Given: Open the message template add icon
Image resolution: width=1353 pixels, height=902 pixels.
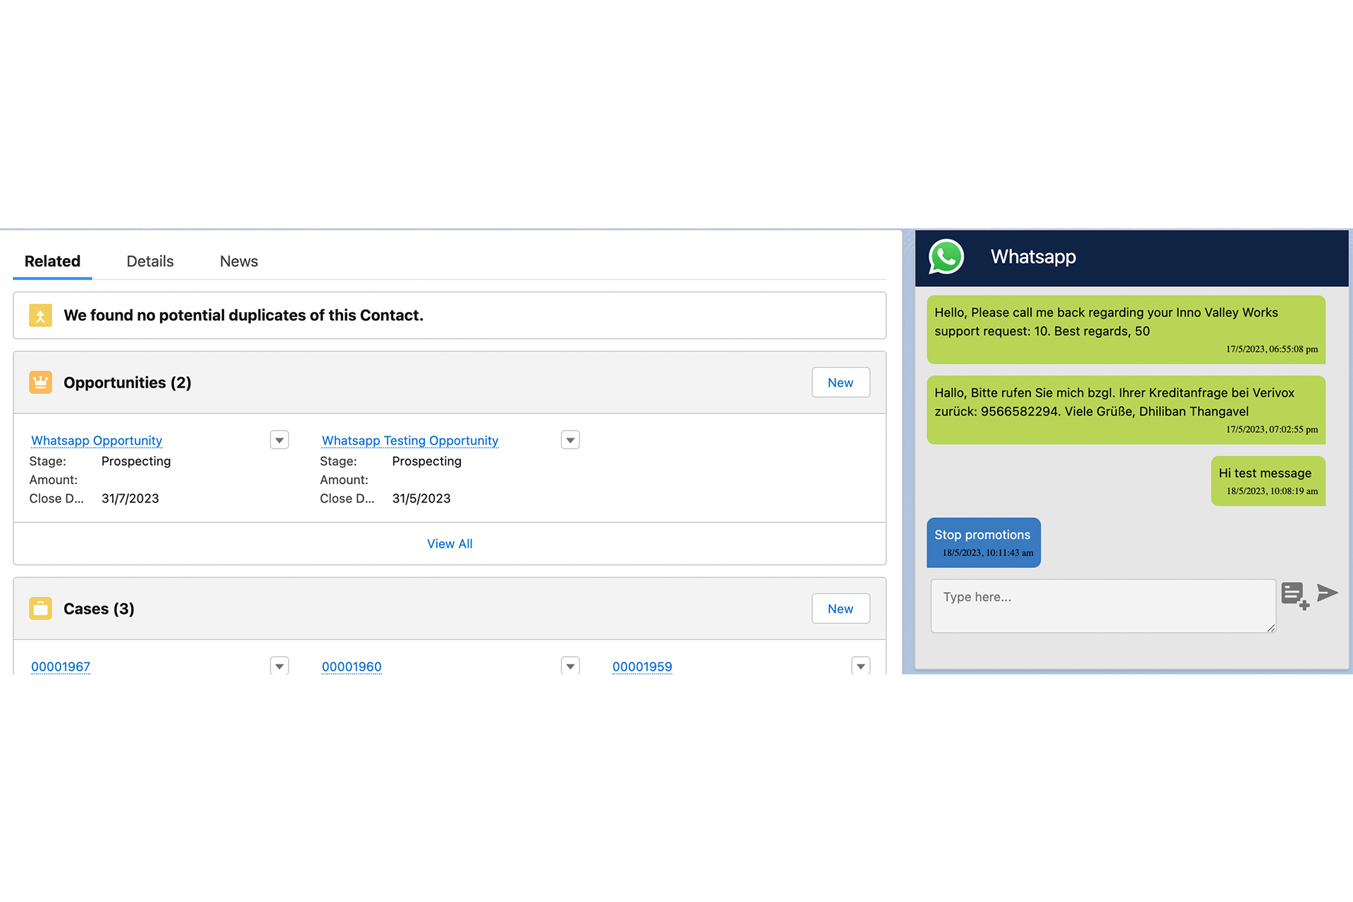Looking at the screenshot, I should pos(1295,595).
